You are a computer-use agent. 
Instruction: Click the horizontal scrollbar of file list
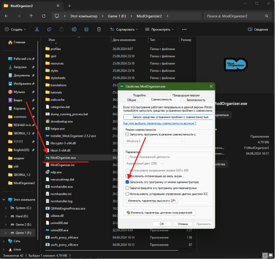[x=111, y=250]
